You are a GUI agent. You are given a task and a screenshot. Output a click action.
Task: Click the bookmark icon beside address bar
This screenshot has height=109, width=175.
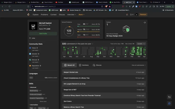[28, 6]
